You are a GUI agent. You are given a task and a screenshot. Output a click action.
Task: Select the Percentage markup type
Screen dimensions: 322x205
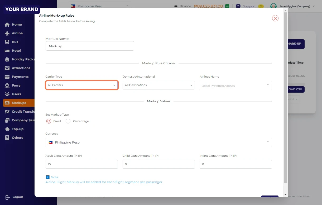click(x=68, y=121)
